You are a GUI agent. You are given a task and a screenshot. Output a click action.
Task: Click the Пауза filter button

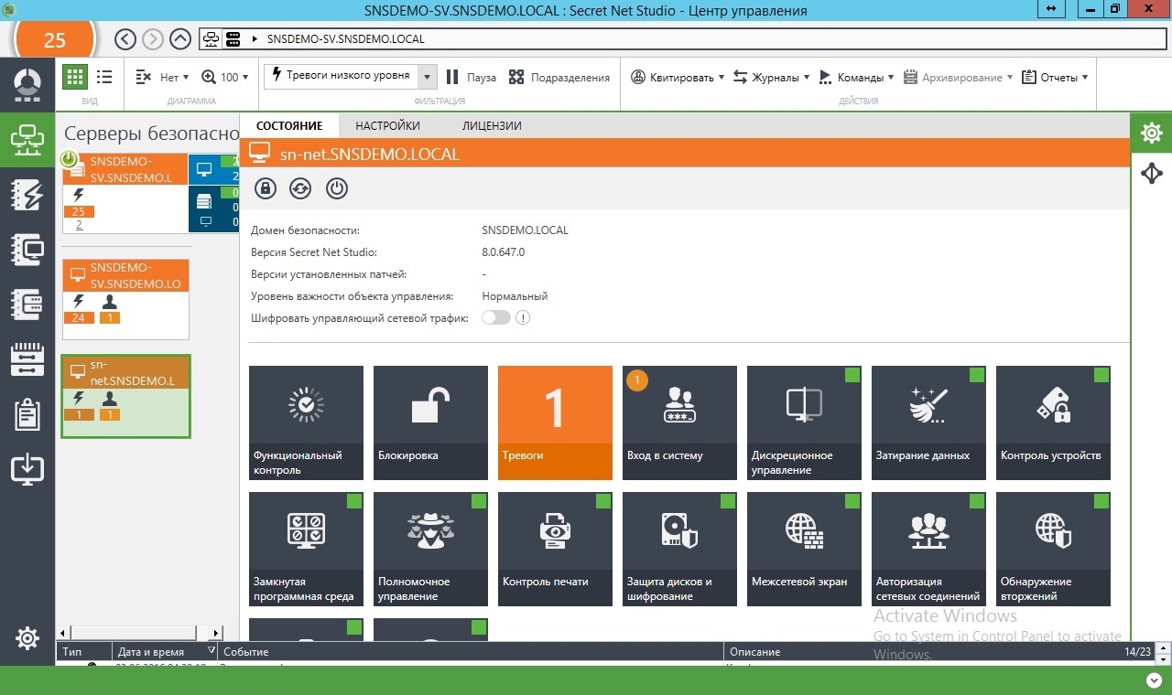(471, 78)
